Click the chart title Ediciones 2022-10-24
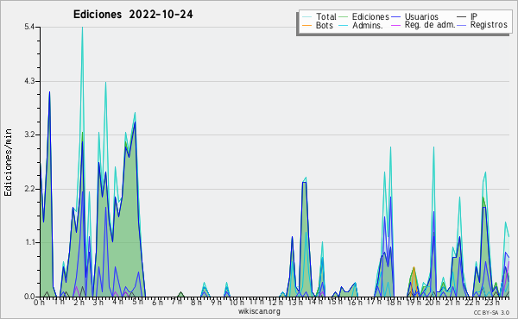Viewport: 518px width, 319px height. (x=133, y=15)
